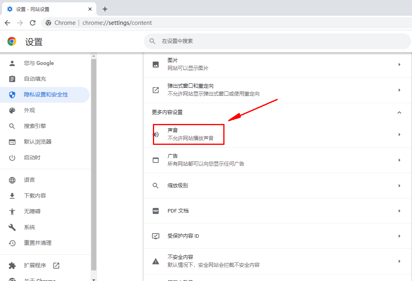Expand the 缩放级别 row arrow
Viewport: 412px width, 281px height.
[x=399, y=185]
